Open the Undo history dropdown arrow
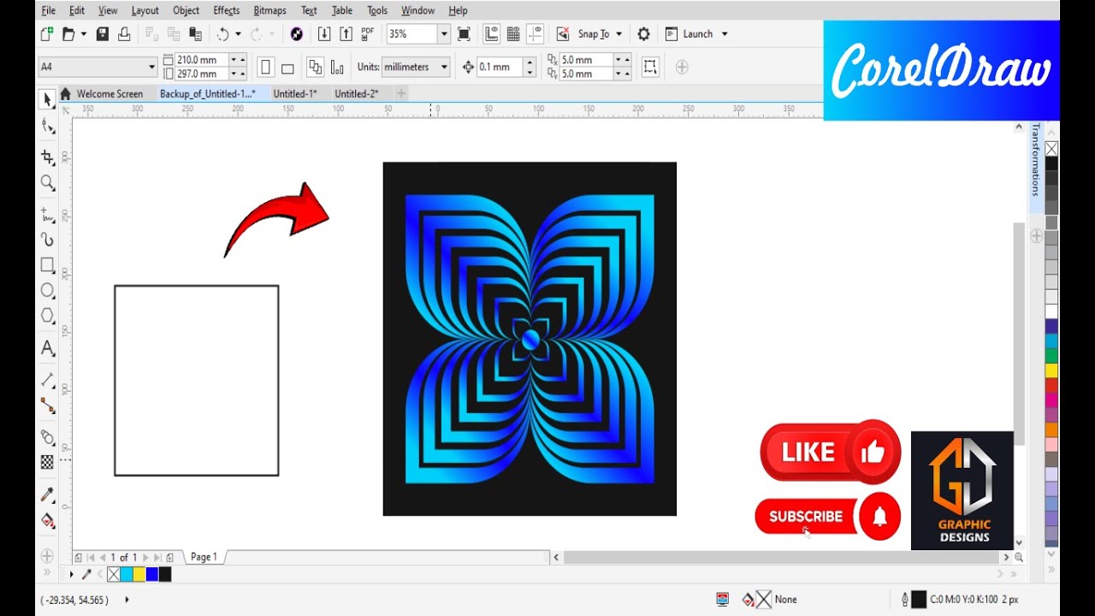The image size is (1095, 616). pos(239,34)
